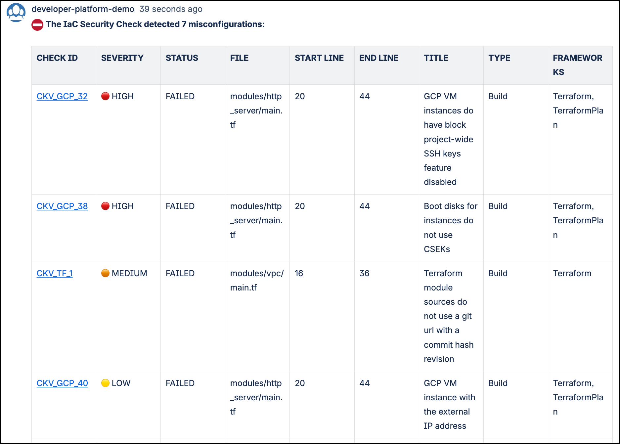The image size is (620, 444).
Task: Click the developer-platform-demo user avatar
Action: 16,13
